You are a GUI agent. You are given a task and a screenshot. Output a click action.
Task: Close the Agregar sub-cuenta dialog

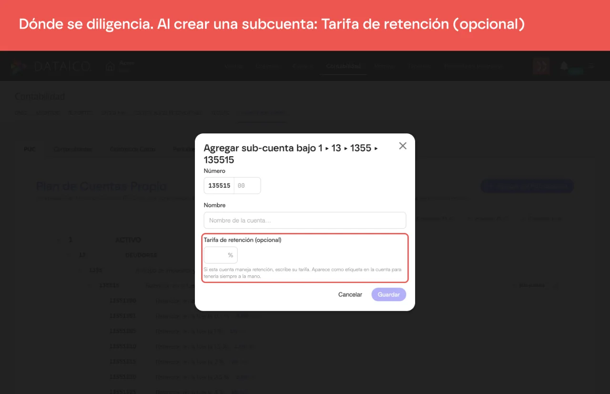403,146
